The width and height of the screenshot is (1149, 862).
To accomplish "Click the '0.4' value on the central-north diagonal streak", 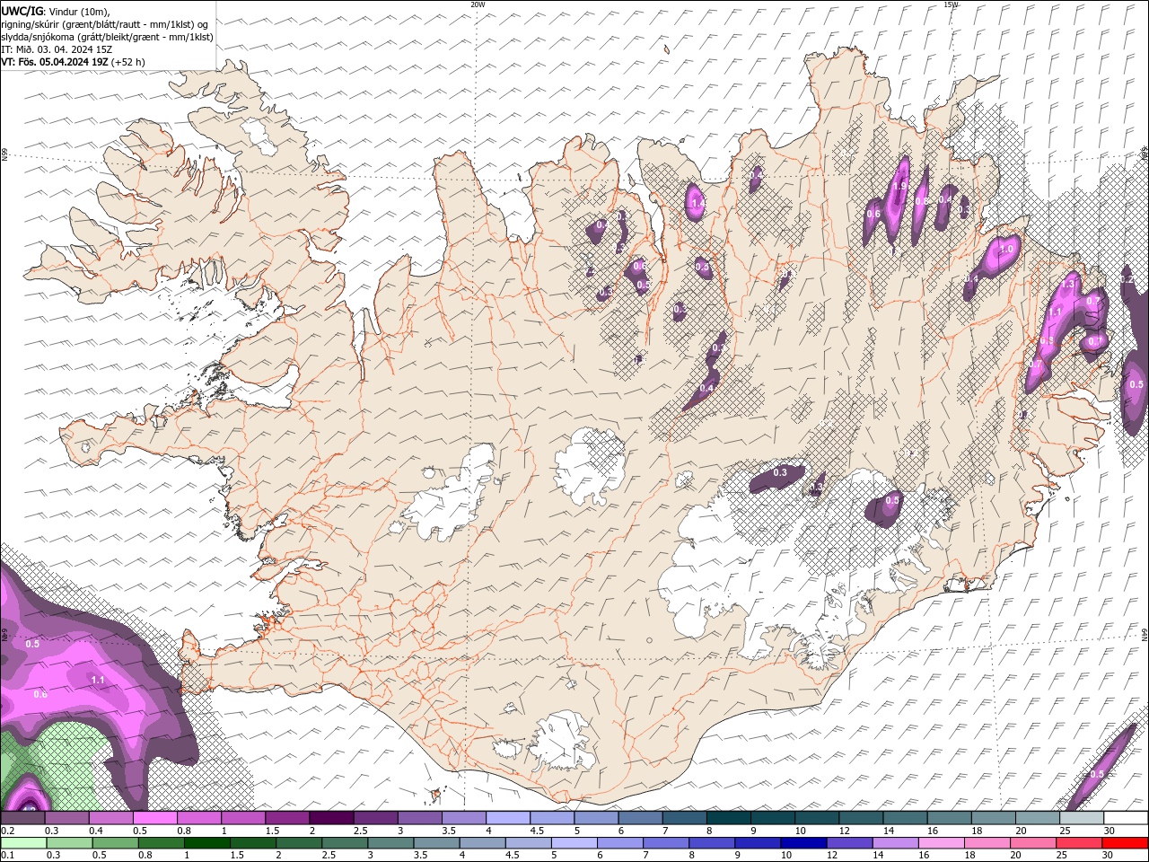I will (x=707, y=388).
